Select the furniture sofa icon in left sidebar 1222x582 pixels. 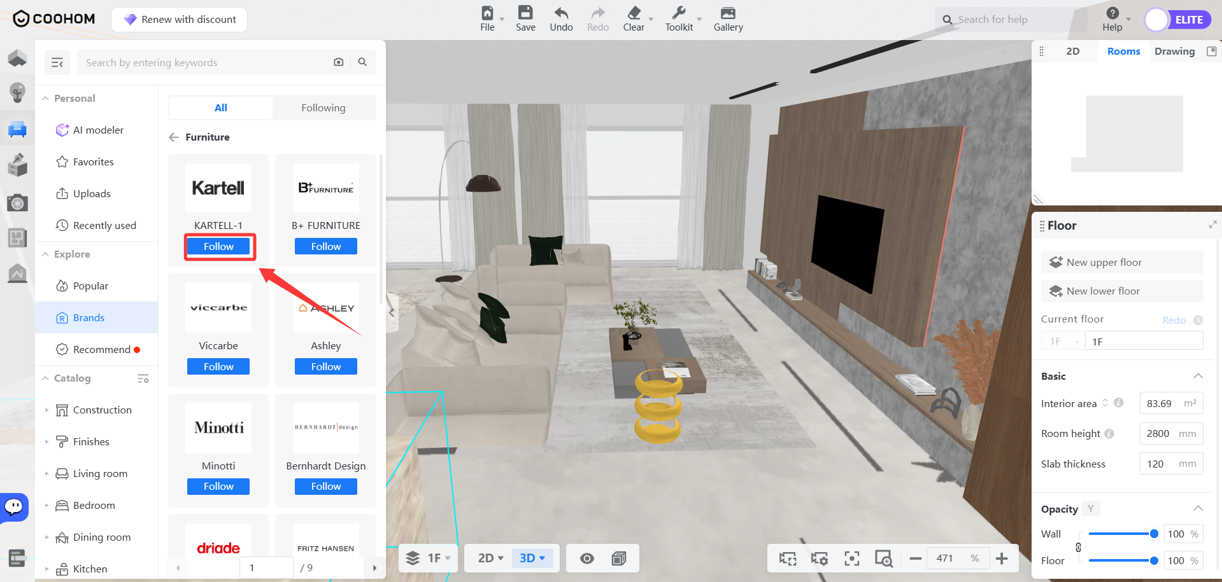pyautogui.click(x=17, y=129)
